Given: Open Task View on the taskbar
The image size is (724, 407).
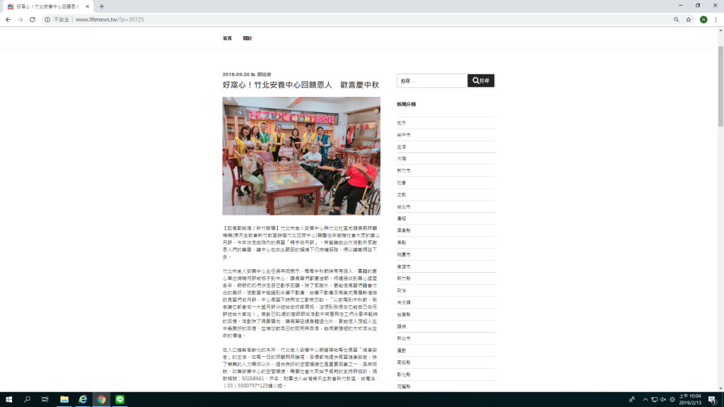Looking at the screenshot, I should coord(45,399).
